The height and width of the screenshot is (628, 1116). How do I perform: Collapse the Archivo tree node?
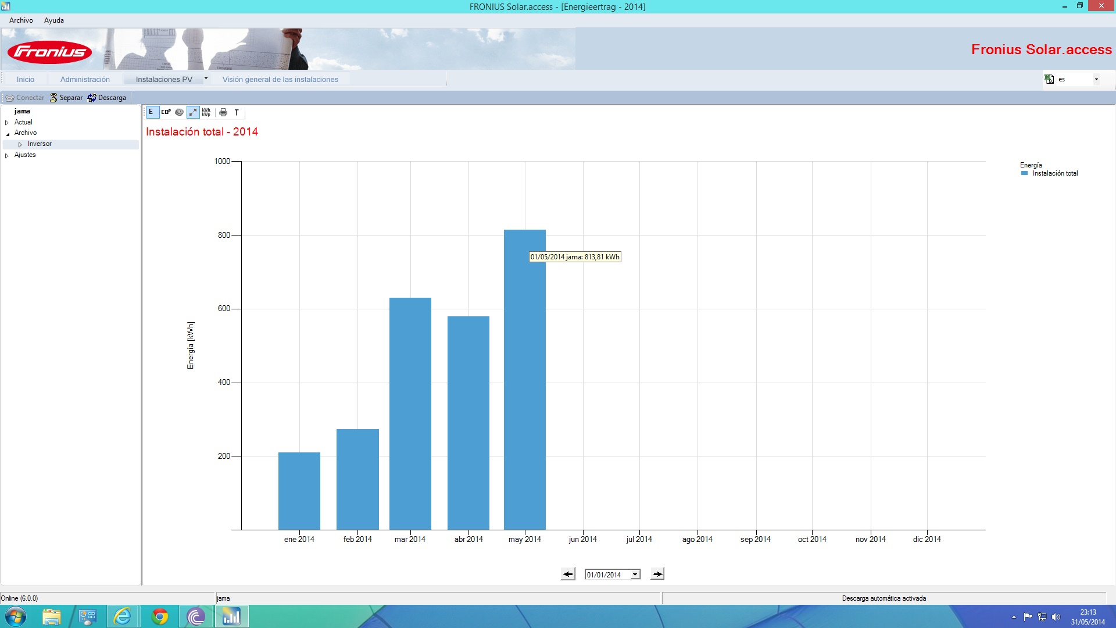(x=7, y=134)
